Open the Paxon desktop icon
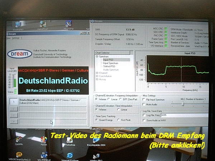Image resolution: width=215 pixels, height=161 pixels. pos(44,141)
